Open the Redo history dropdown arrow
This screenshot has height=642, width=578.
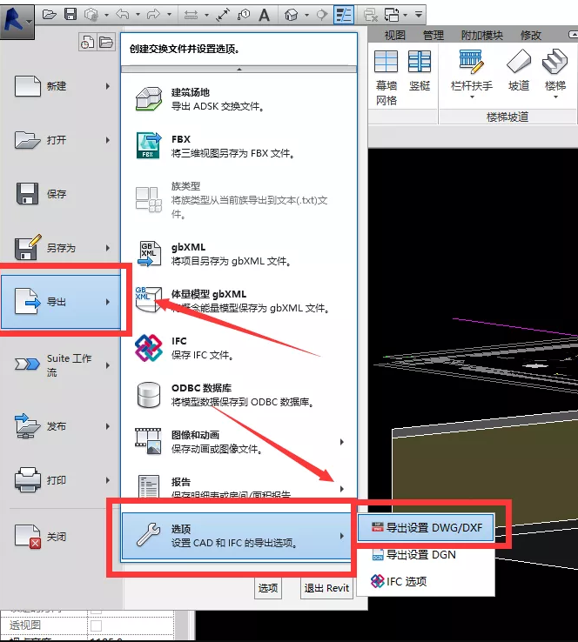(169, 15)
